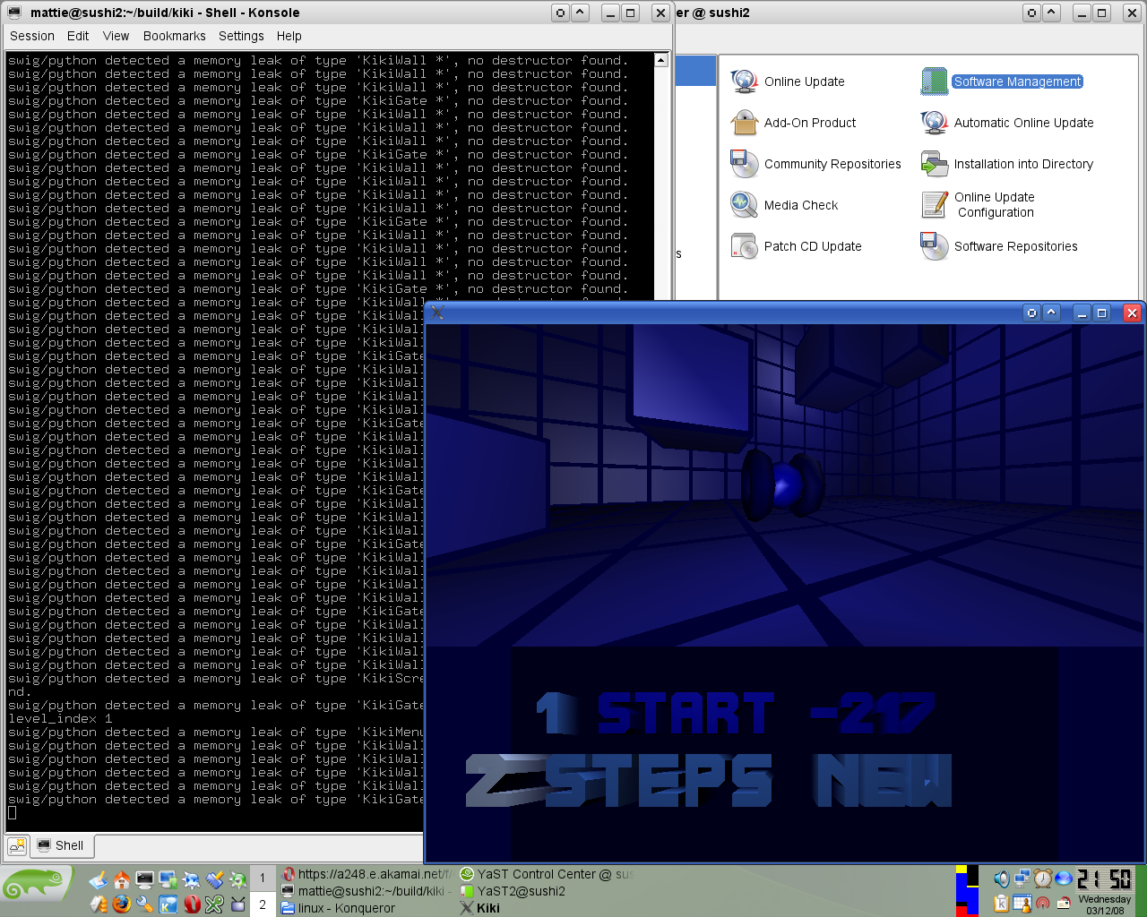Image resolution: width=1147 pixels, height=917 pixels.
Task: Click the Kiki window menu icon
Action: pyautogui.click(x=438, y=313)
